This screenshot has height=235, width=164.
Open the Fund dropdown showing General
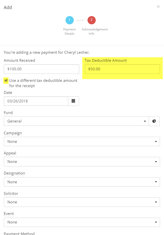coord(76,121)
